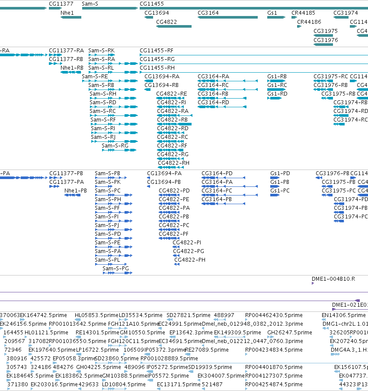Viewport: 368px width, 391px height.
Task: Open EST label RP004462430.5prime
Action: (x=274, y=315)
